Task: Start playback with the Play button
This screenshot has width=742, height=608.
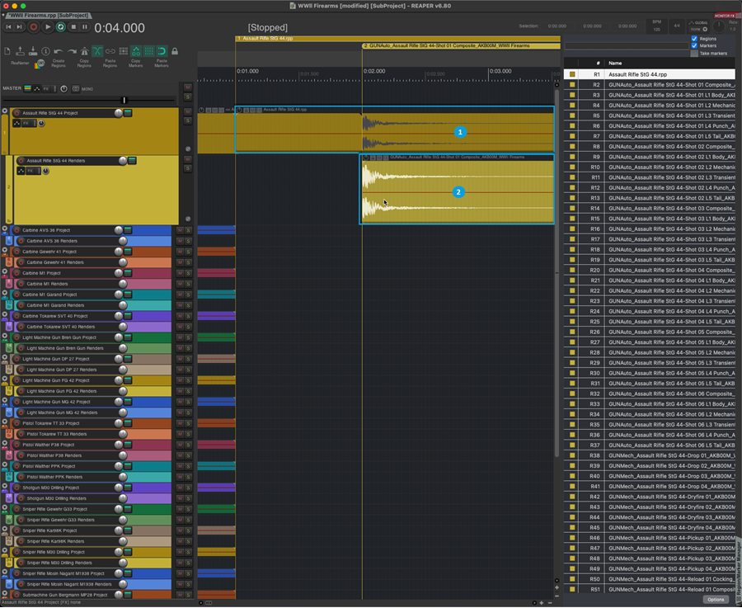Action: click(48, 27)
